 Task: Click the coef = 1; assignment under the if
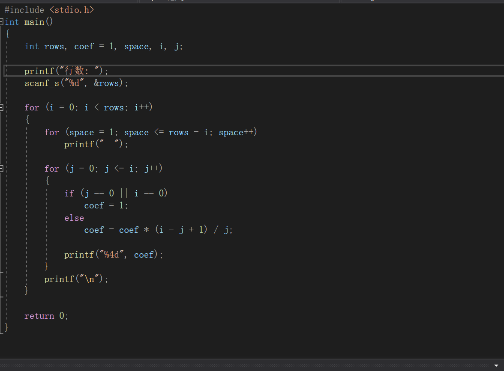[106, 205]
